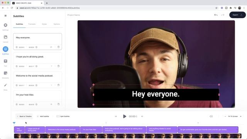Click the 00:00 playback time display
Viewport: 247px width, 139px height.
click(x=133, y=116)
